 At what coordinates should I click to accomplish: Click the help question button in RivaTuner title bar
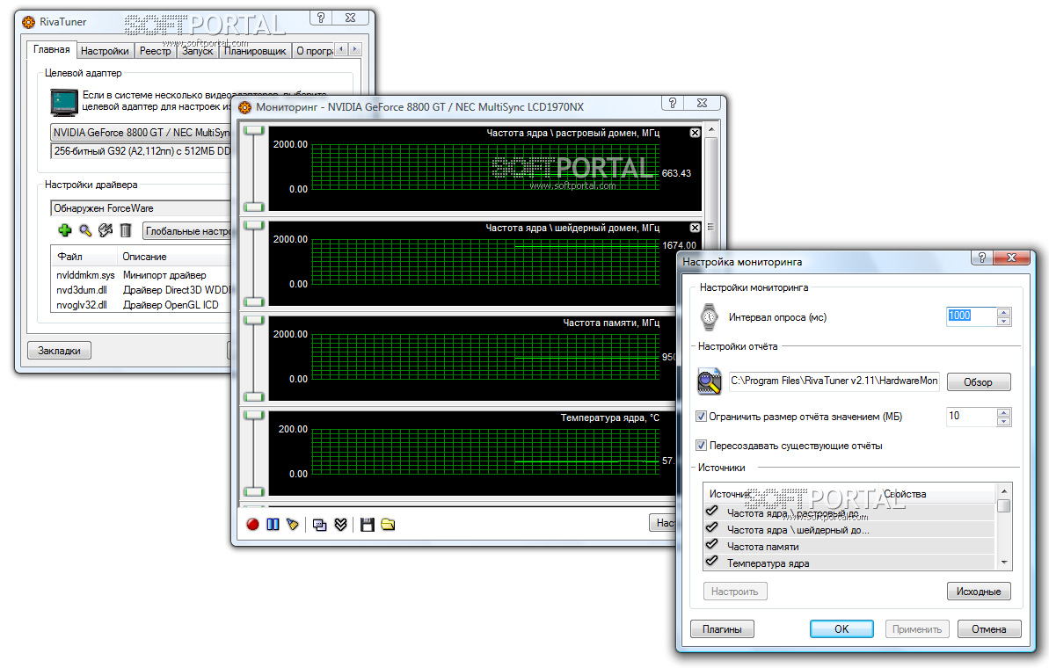(x=320, y=18)
